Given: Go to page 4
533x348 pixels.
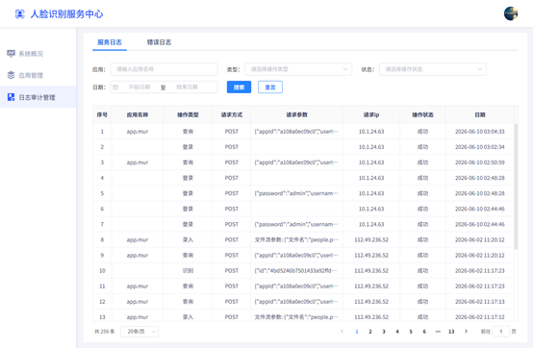Looking at the screenshot, I should click(x=397, y=332).
